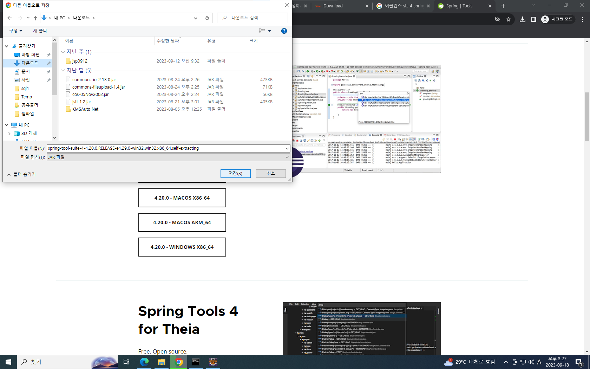Viewport: 590px width, 369px height.
Task: Download 4.20.0 - MACOS X86_64
Action: pyautogui.click(x=182, y=198)
